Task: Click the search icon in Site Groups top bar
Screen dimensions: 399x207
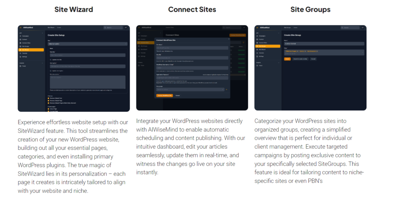Action: pyautogui.click(x=342, y=27)
